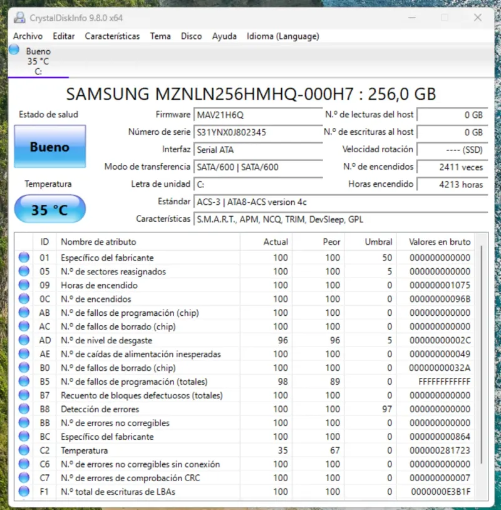Click the status orb for attribute B5
This screenshot has height=510, width=501.
pyautogui.click(x=24, y=381)
